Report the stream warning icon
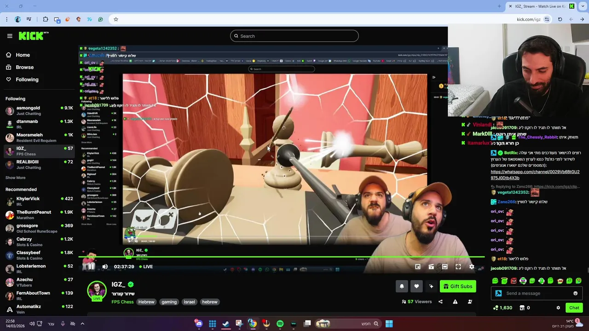This screenshot has height=331, width=589. (455, 302)
